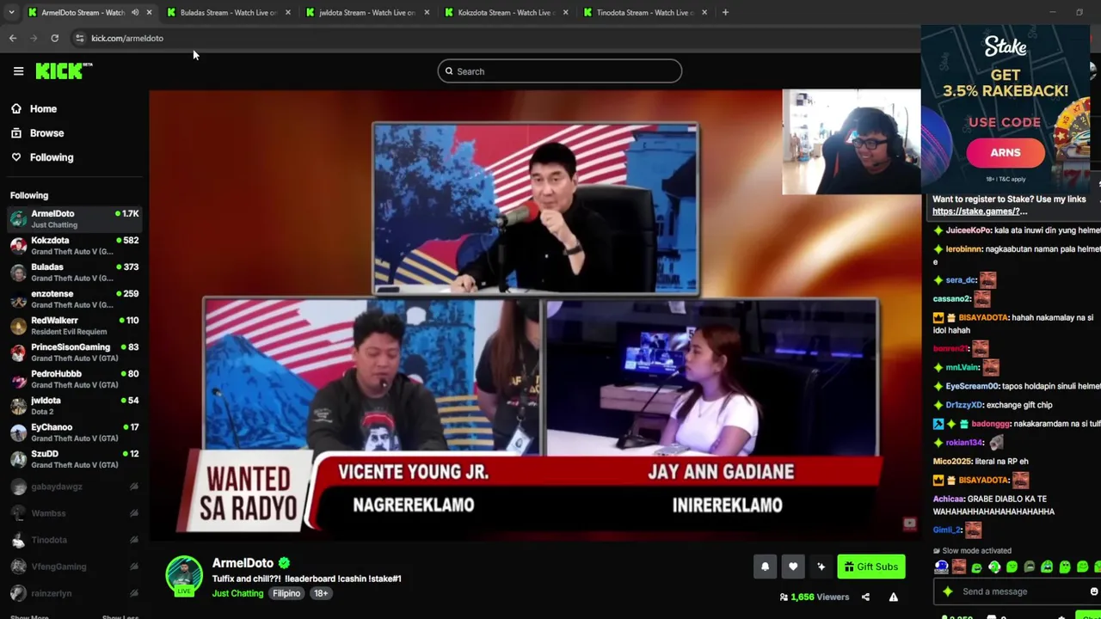This screenshot has height=619, width=1101.
Task: Expand list with Show More
Action: tap(28, 617)
